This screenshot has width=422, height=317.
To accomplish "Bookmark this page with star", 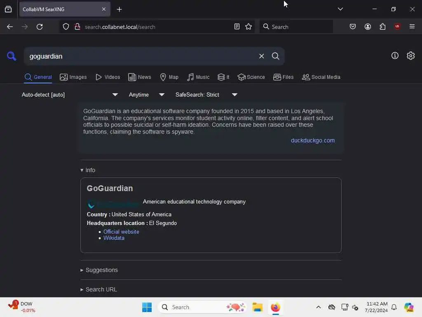I will (x=249, y=27).
